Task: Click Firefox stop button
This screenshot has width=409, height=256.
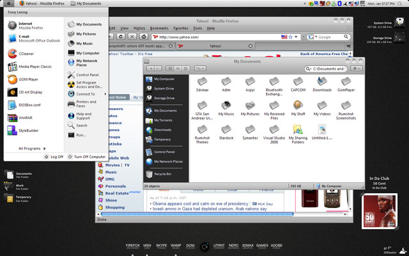Action: [x=132, y=37]
